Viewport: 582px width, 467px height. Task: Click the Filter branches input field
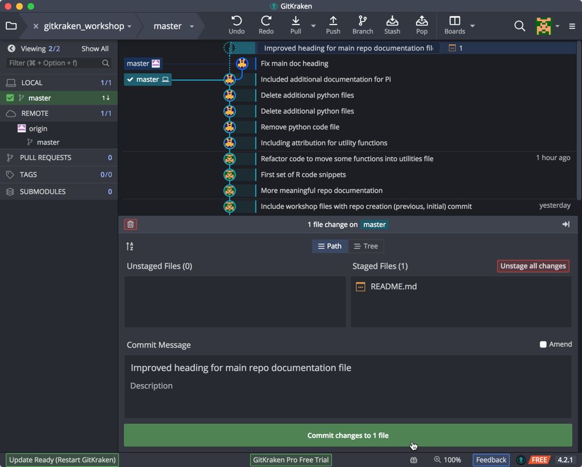click(59, 63)
